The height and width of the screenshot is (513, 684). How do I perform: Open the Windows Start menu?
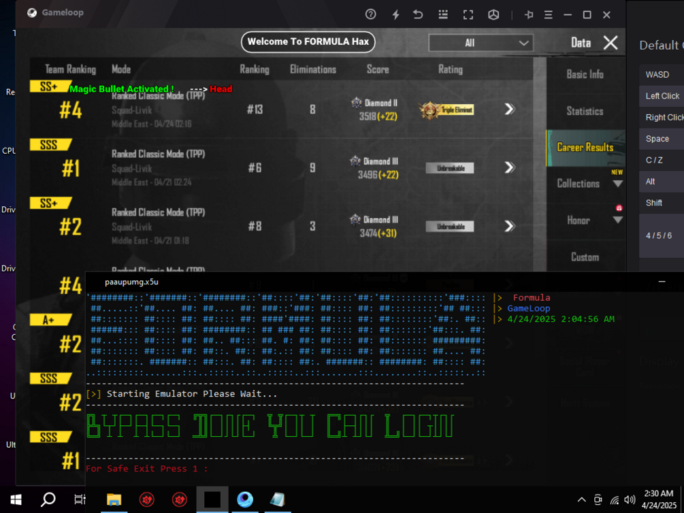tap(16, 499)
